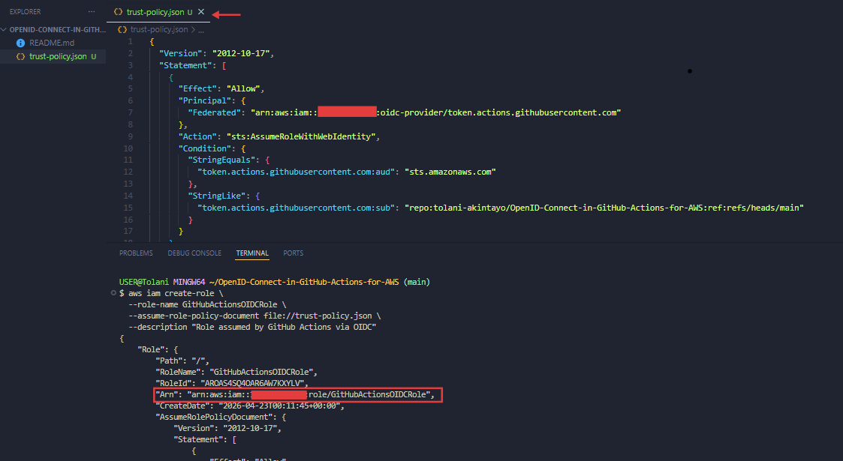Click the EXPLORER panel header
This screenshot has height=461, width=843.
click(26, 11)
